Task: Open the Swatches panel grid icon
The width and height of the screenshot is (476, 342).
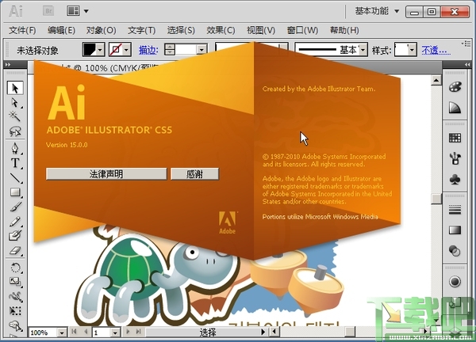Action: click(x=455, y=138)
